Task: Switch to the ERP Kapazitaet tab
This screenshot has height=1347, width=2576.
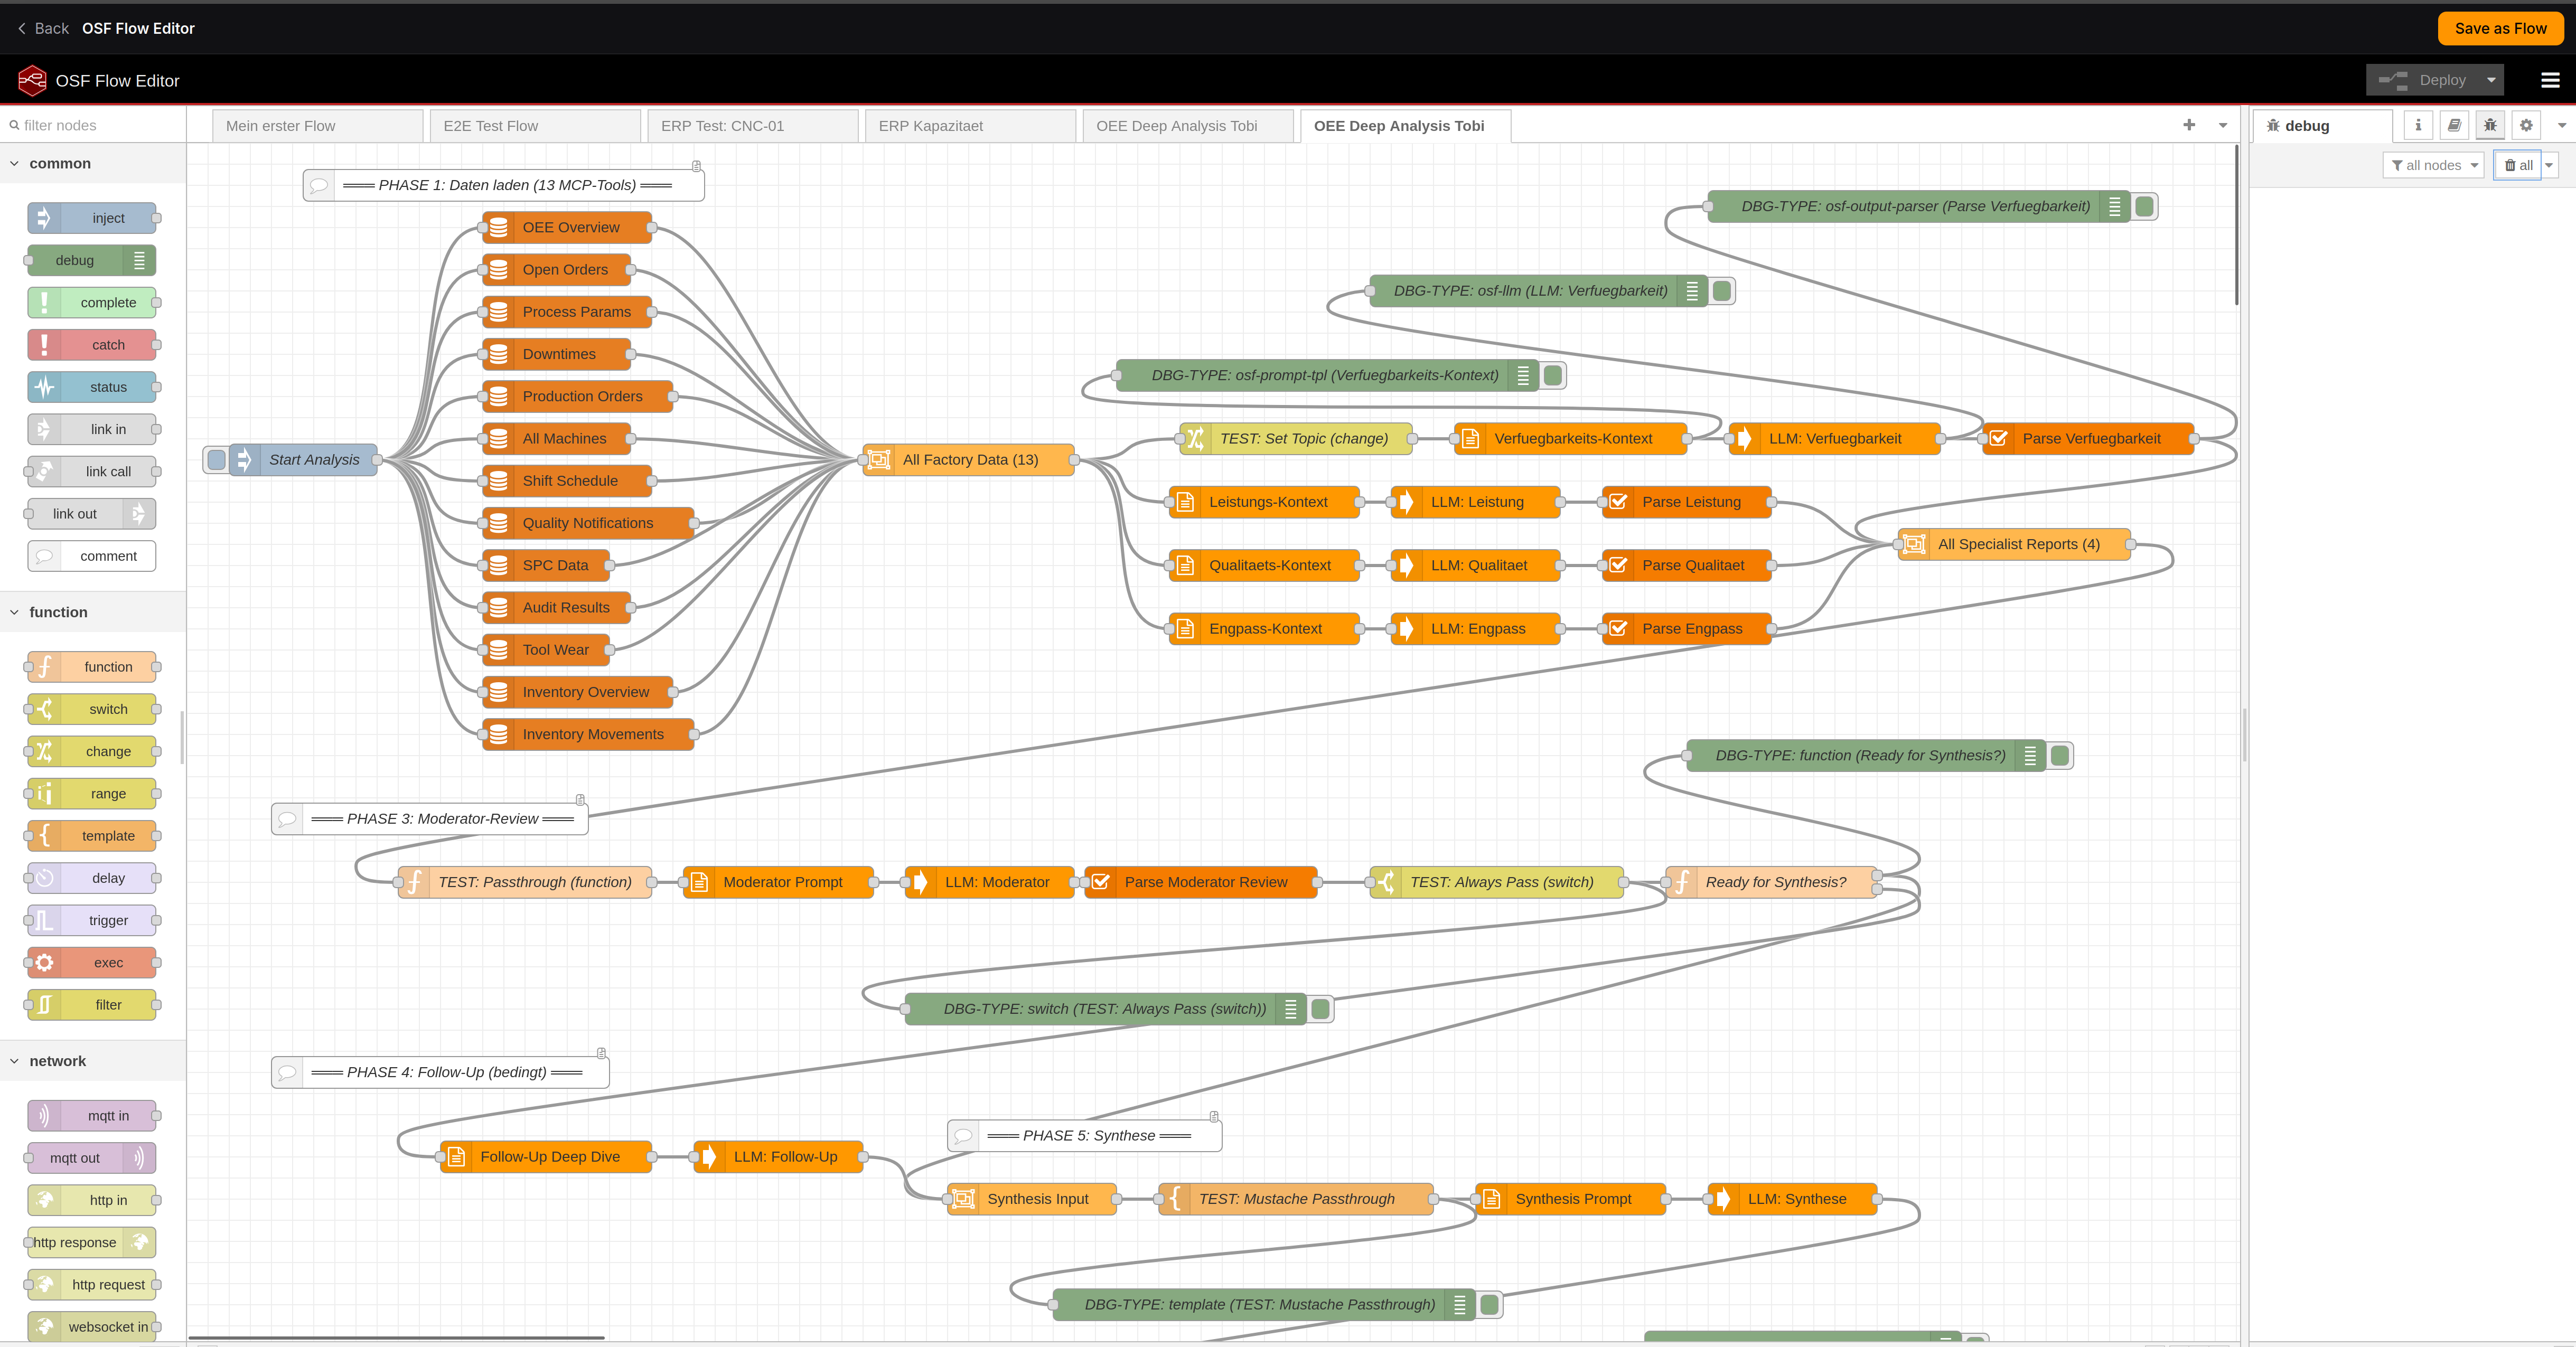Action: pos(930,125)
